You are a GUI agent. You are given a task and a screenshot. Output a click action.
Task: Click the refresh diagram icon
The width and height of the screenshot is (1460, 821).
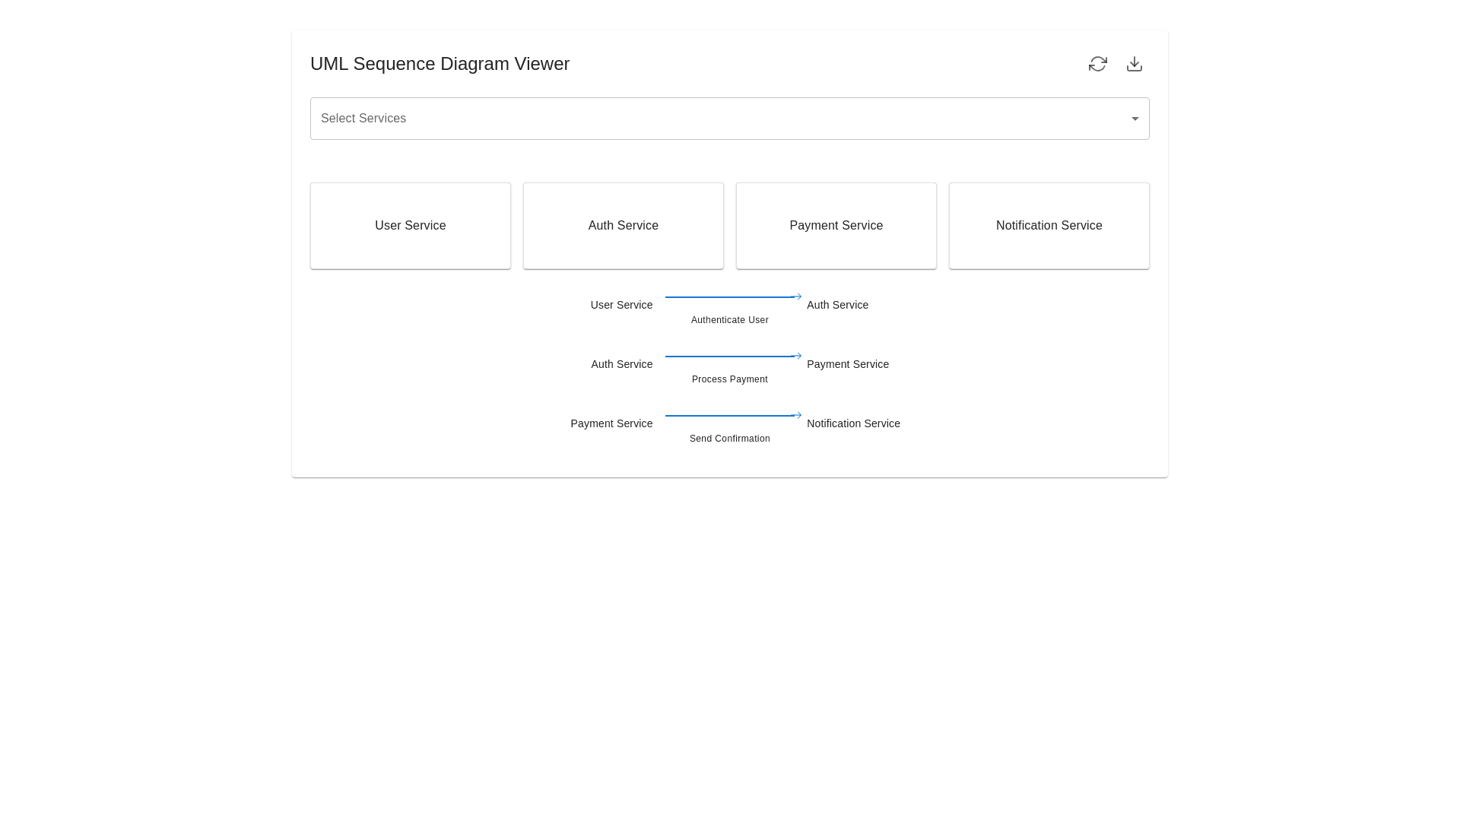click(1098, 64)
